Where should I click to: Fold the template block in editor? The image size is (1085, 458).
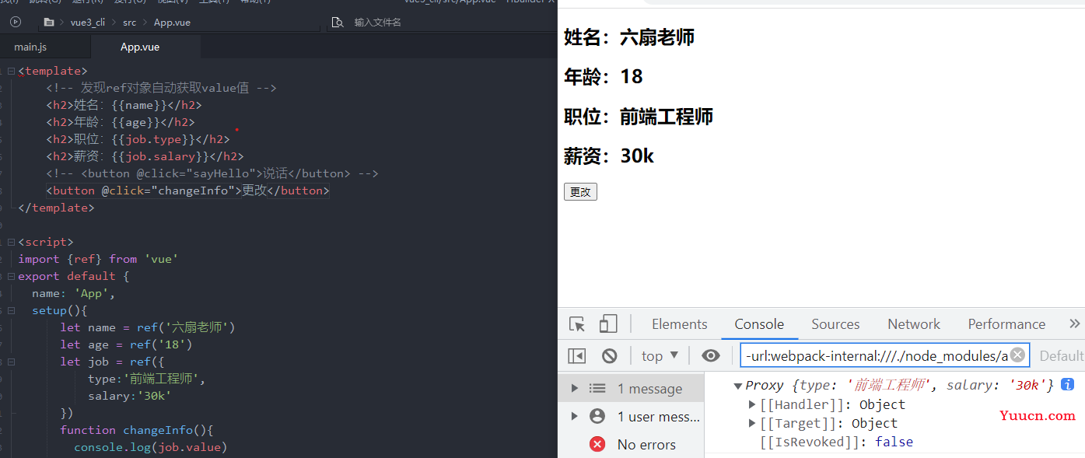click(11, 71)
